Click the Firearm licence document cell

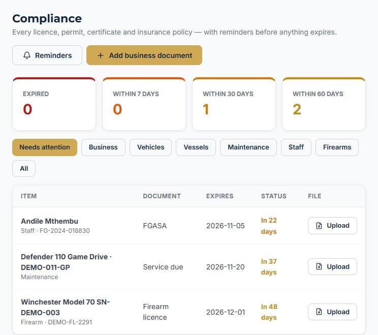(x=156, y=312)
